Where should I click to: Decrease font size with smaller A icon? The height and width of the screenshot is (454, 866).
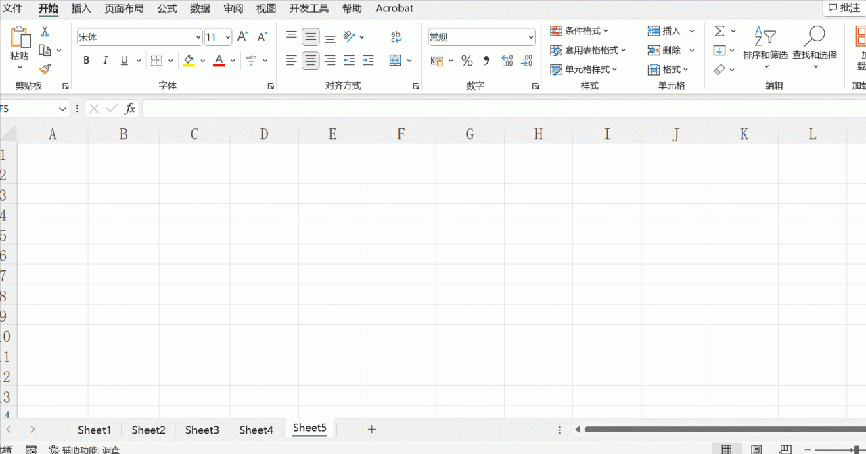(263, 36)
